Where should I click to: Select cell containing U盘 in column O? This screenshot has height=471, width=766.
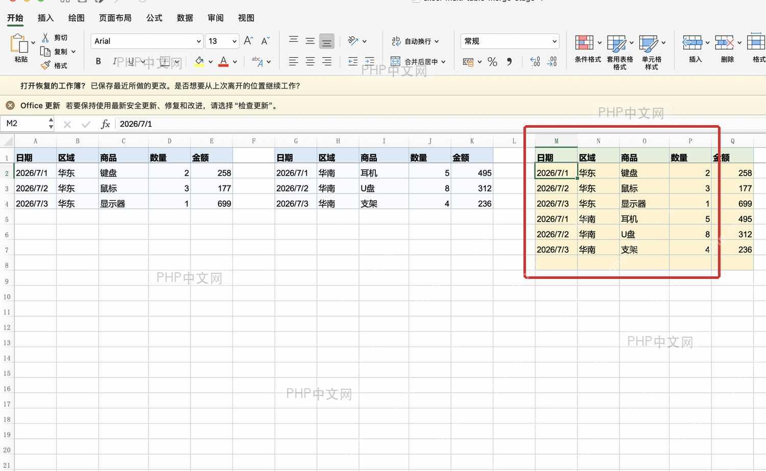(x=644, y=234)
